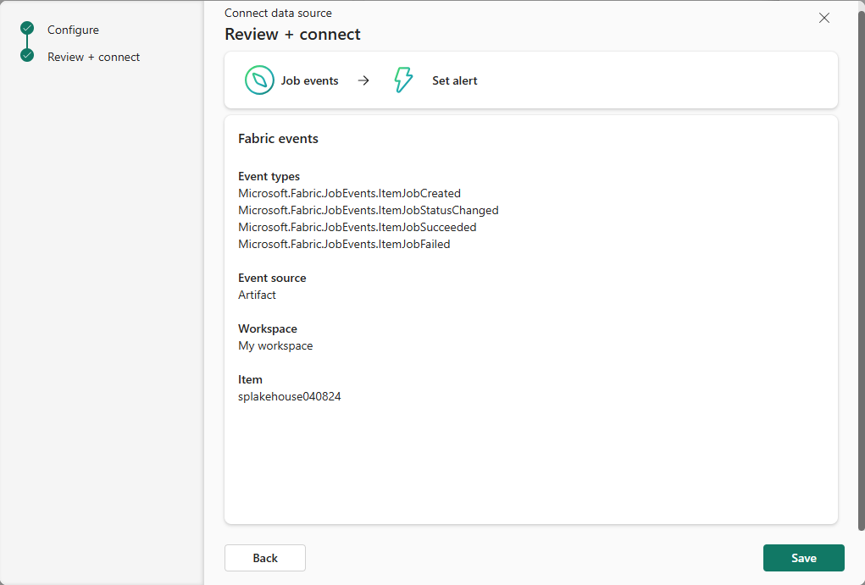Click the Set alert label
The image size is (865, 585).
[455, 80]
